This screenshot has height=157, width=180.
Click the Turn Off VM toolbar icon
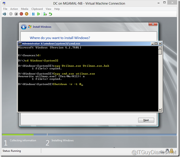tap(16, 14)
